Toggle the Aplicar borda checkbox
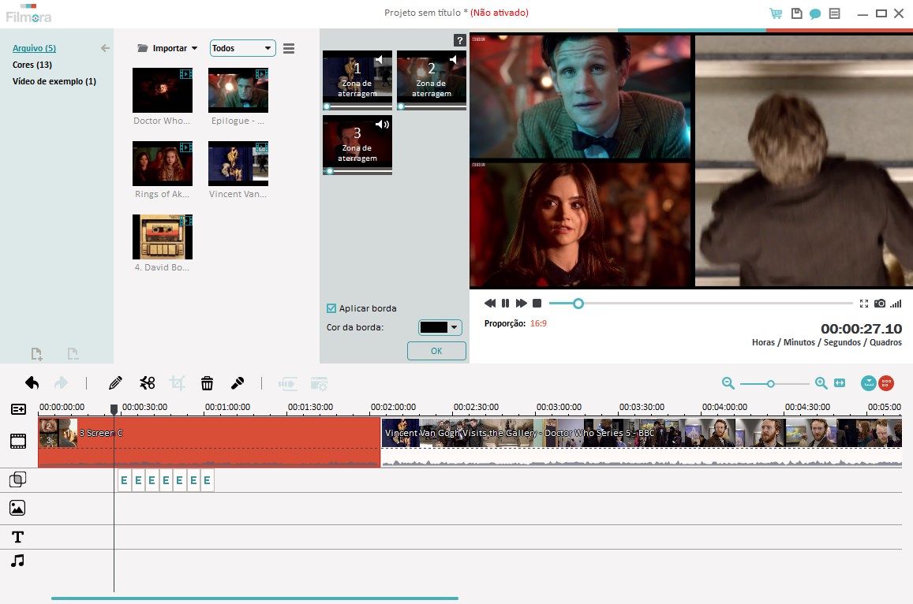 click(331, 308)
